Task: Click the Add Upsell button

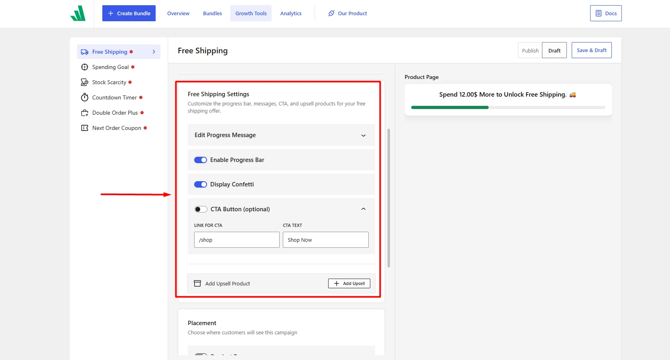Action: pyautogui.click(x=349, y=283)
